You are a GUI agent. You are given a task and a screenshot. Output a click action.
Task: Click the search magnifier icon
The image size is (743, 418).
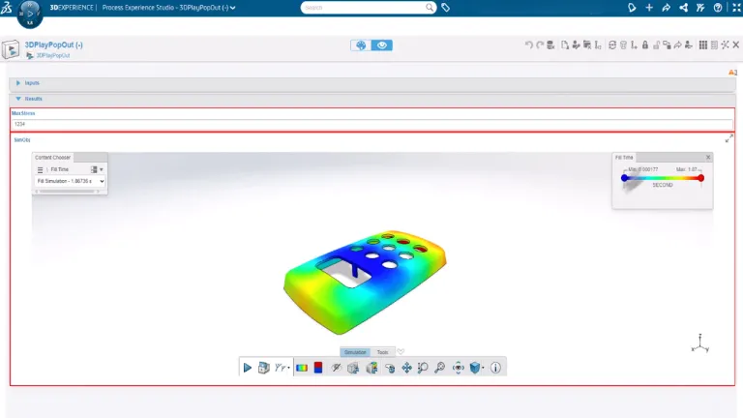pos(430,7)
